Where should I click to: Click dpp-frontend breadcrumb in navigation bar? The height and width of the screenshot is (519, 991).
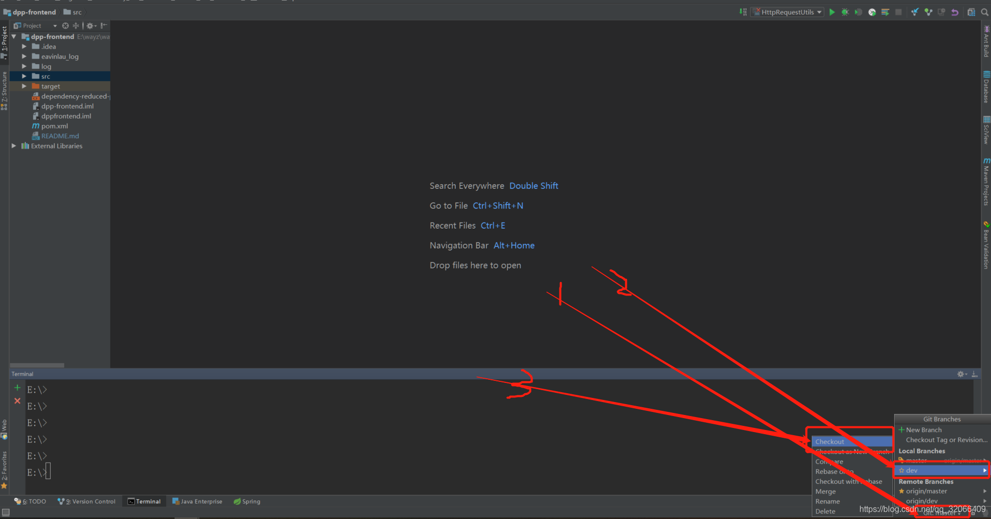(x=30, y=12)
